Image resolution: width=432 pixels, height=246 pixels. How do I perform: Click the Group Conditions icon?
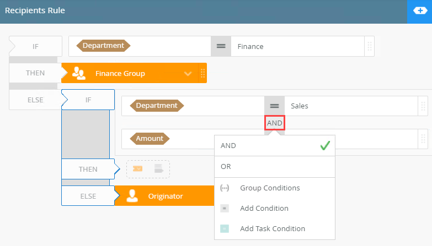click(x=225, y=188)
